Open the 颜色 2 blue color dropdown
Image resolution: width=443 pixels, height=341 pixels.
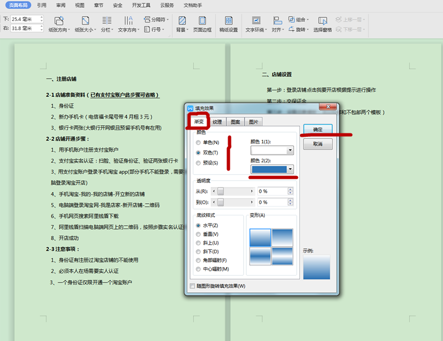pos(272,169)
